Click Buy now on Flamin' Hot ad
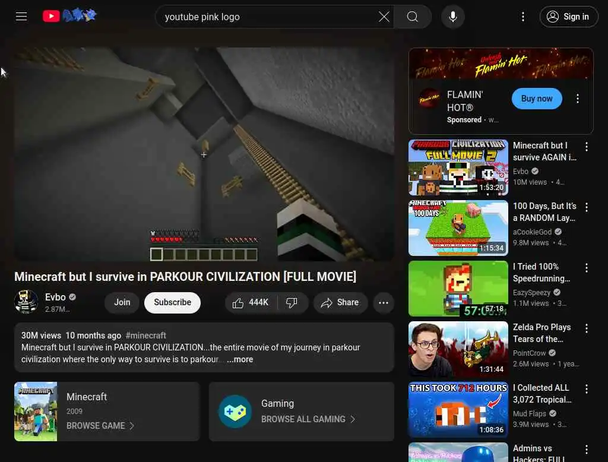This screenshot has width=608, height=462. [x=537, y=99]
